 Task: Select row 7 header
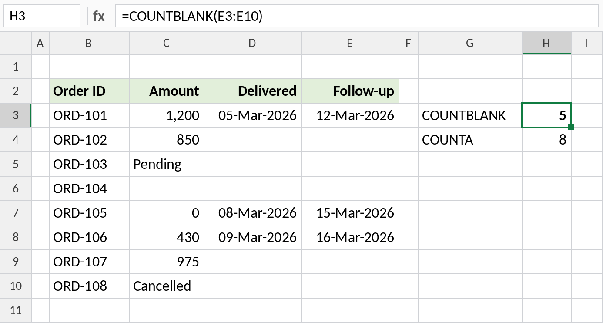click(16, 213)
